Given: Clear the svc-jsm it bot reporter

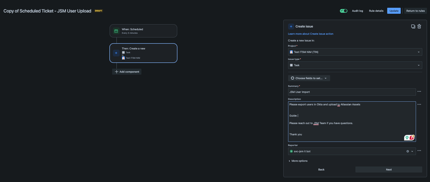Looking at the screenshot, I should pos(408,152).
